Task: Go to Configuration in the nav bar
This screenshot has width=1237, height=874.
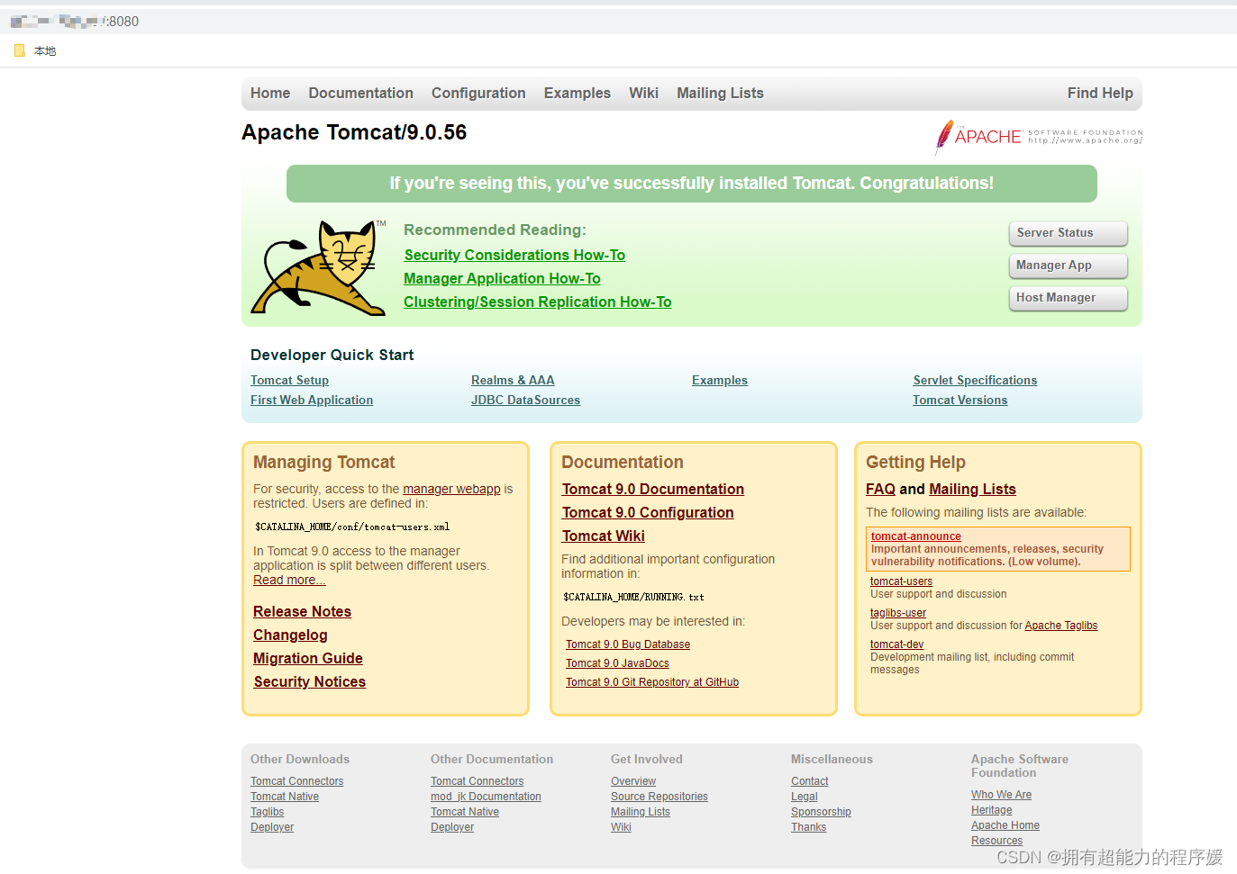Action: pos(478,93)
